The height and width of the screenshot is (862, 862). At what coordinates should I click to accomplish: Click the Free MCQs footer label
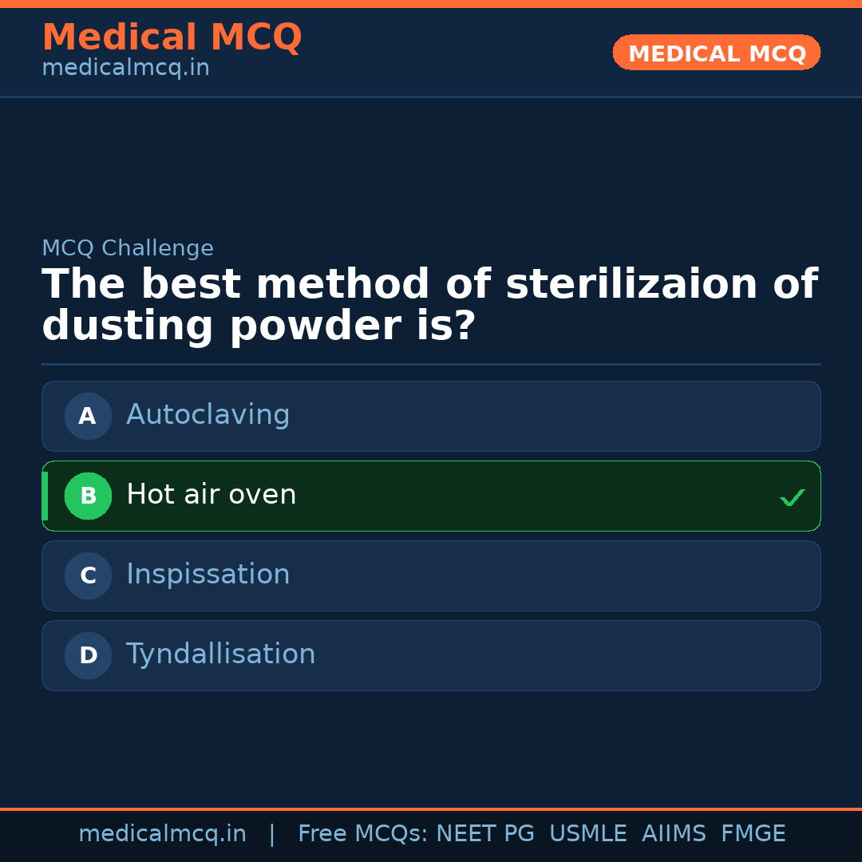tap(362, 834)
